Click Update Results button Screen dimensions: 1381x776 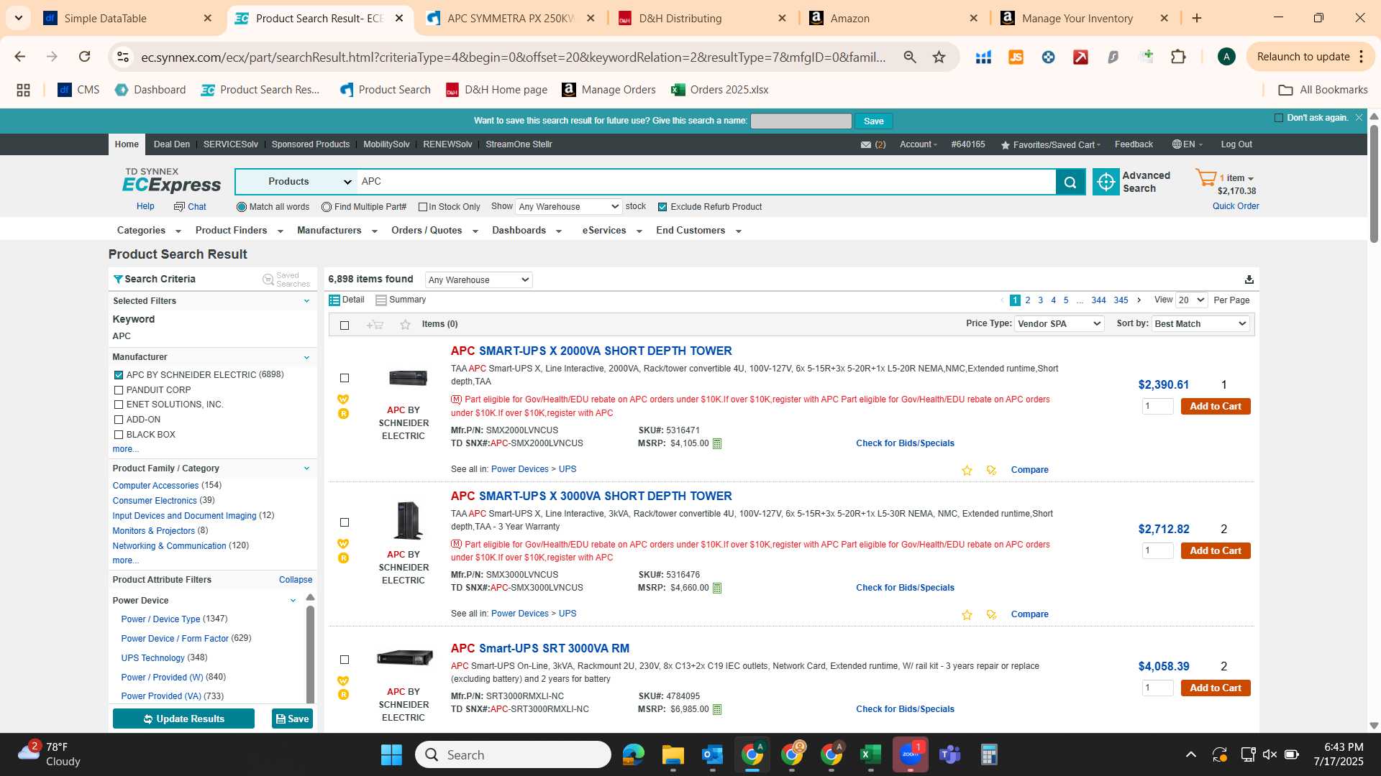point(183,719)
